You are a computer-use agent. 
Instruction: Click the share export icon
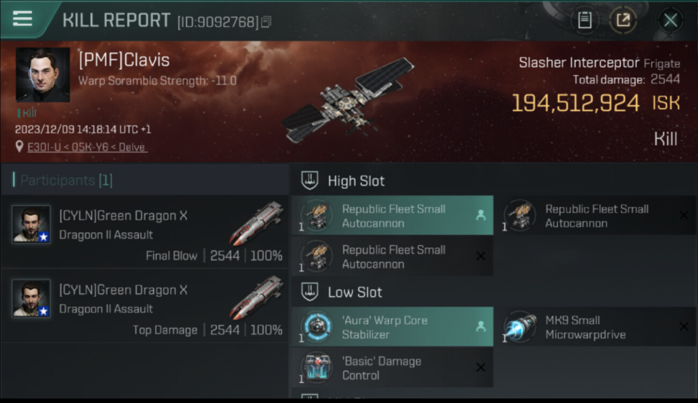pos(623,20)
